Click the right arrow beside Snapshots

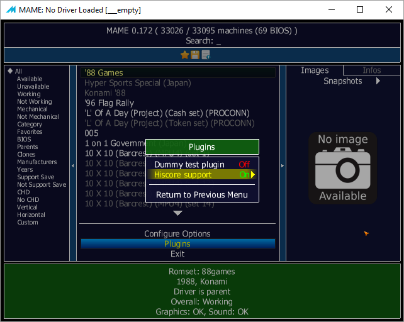[378, 81]
